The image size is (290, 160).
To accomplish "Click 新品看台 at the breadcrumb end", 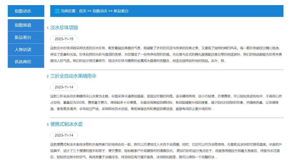I will pyautogui.click(x=121, y=11).
